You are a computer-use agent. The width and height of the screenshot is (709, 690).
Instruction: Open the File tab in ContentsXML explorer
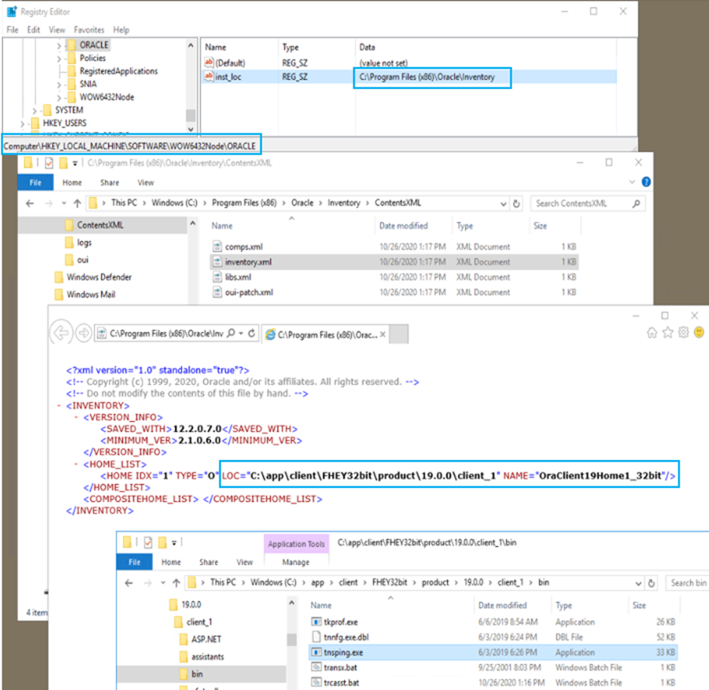[x=35, y=182]
